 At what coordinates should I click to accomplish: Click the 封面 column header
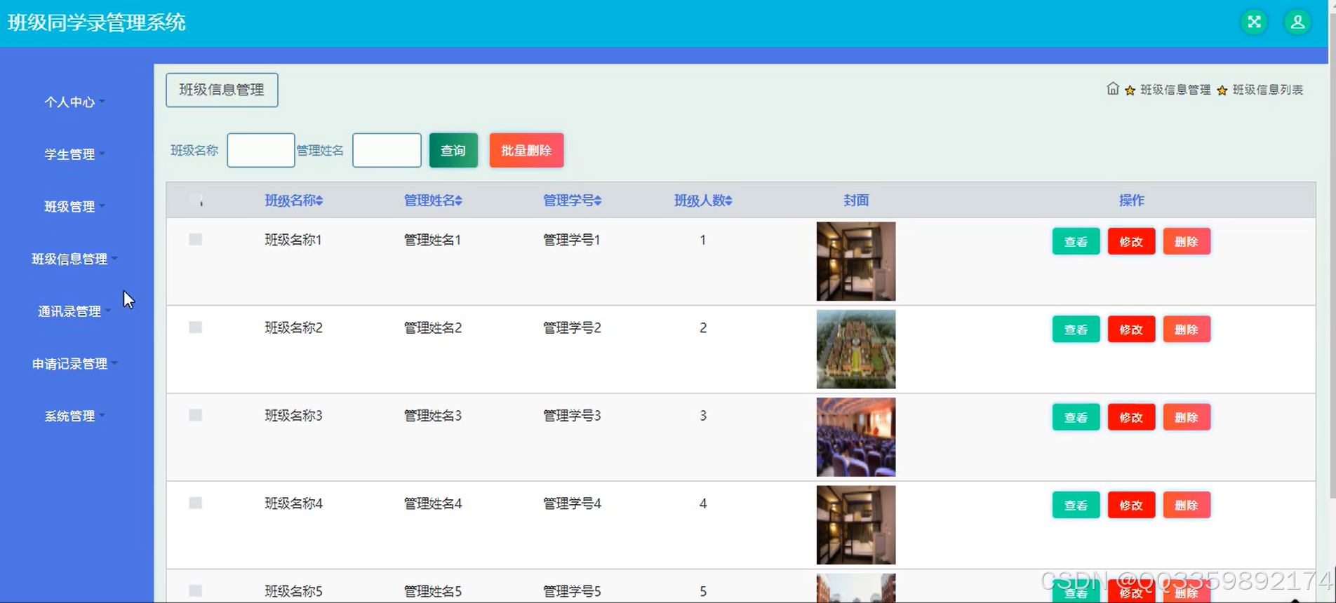[x=856, y=201]
